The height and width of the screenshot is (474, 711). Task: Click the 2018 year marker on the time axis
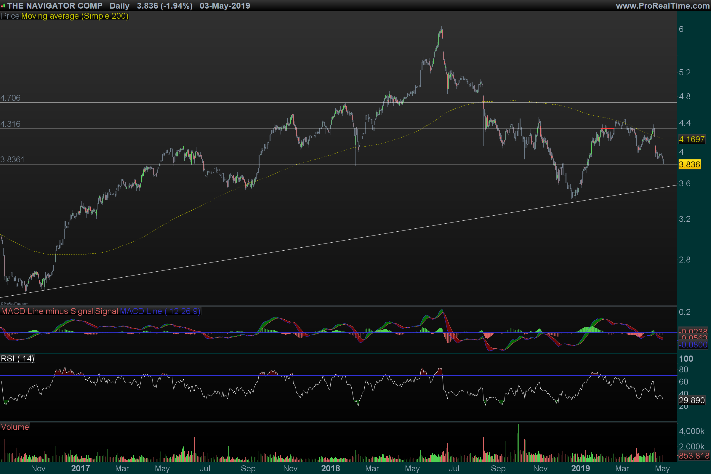click(x=330, y=469)
